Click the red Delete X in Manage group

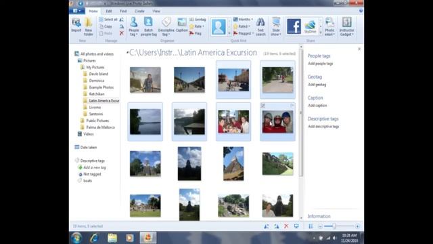[122, 33]
